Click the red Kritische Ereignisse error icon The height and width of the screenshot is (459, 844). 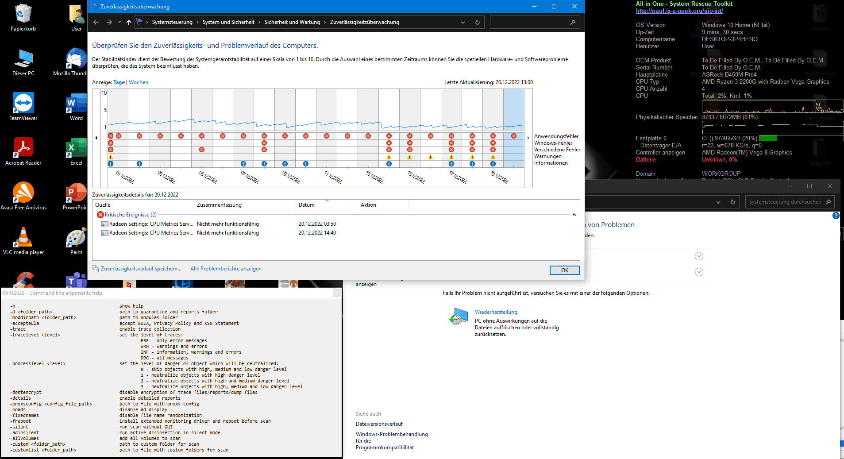click(100, 215)
